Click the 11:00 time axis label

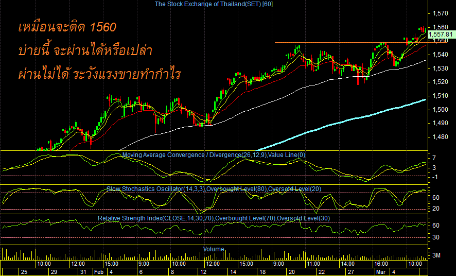pyautogui.click(x=313, y=264)
